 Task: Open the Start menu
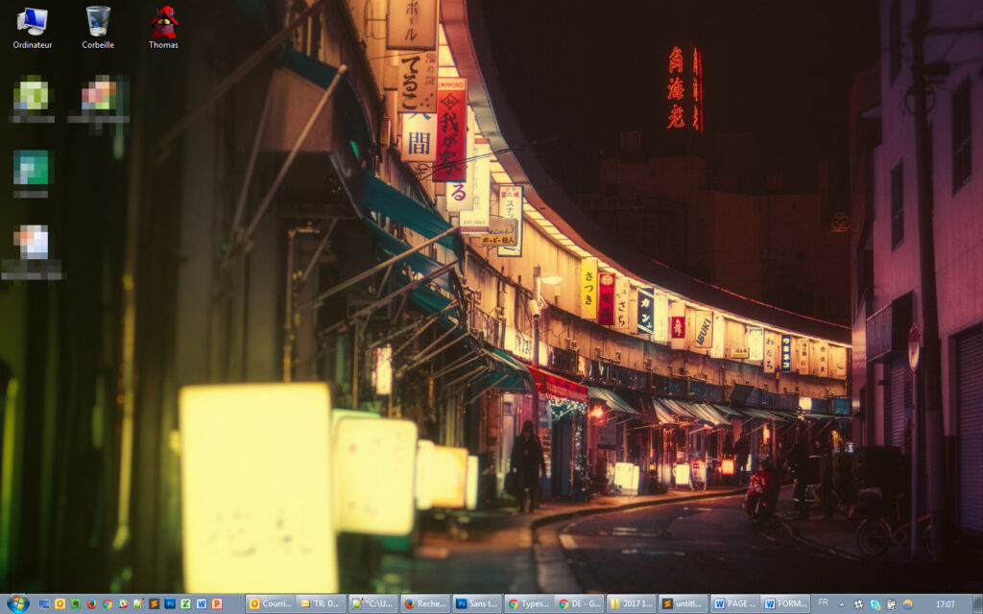click(x=18, y=602)
